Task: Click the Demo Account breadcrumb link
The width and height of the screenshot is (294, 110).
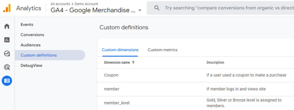Action: (x=86, y=4)
